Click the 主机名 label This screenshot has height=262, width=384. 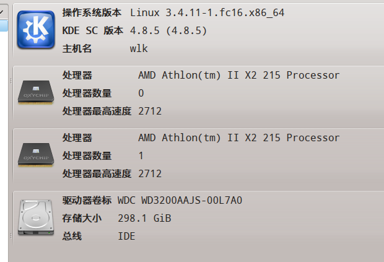pos(77,48)
